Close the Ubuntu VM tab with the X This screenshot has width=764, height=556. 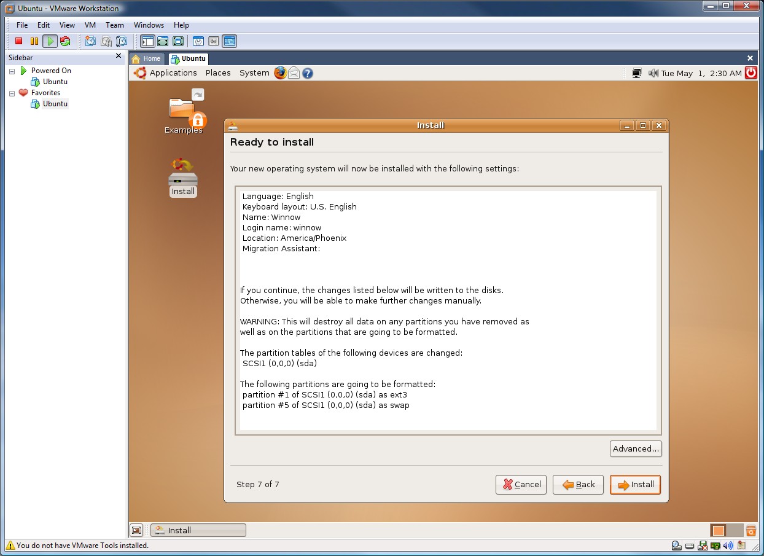point(750,58)
